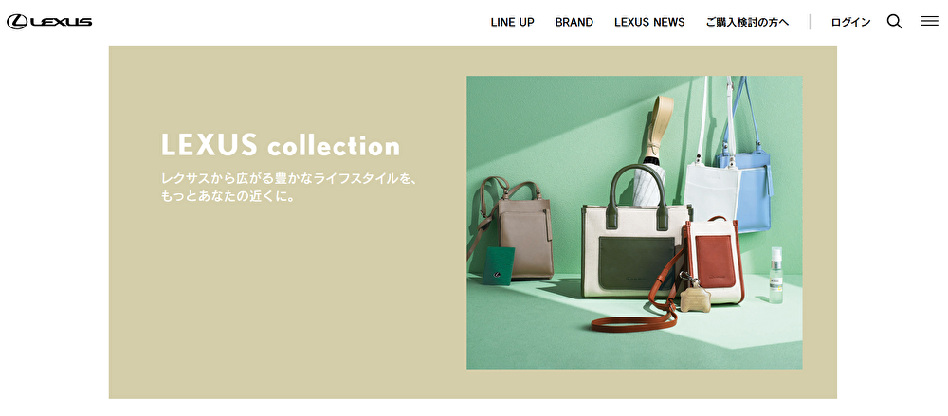Click the Japanese tagline under LEXUS collection
The image size is (948, 416).
click(x=289, y=188)
